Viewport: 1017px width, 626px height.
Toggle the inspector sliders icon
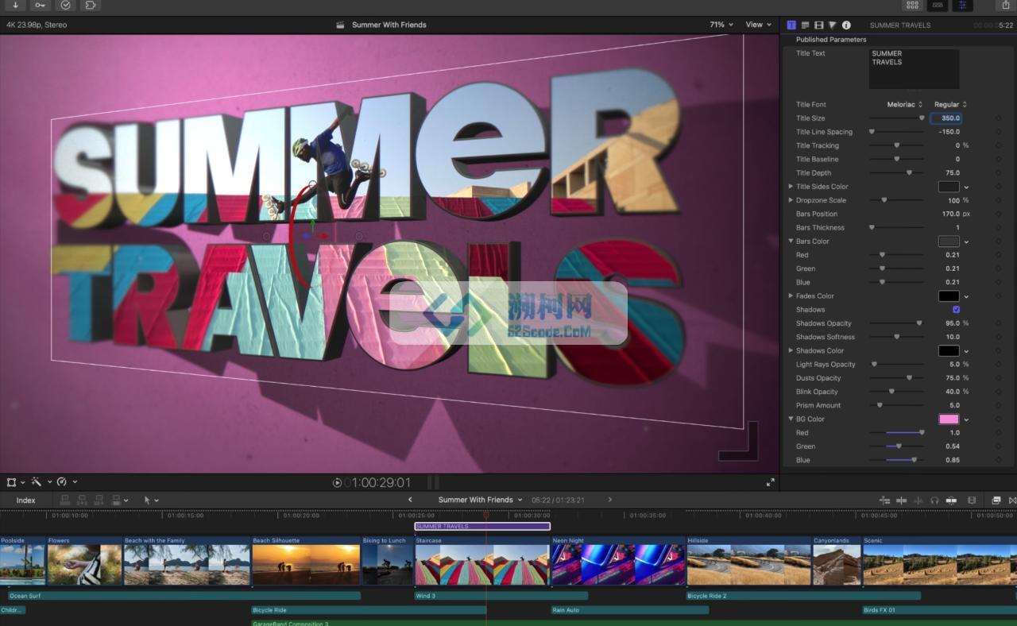pyautogui.click(x=962, y=5)
